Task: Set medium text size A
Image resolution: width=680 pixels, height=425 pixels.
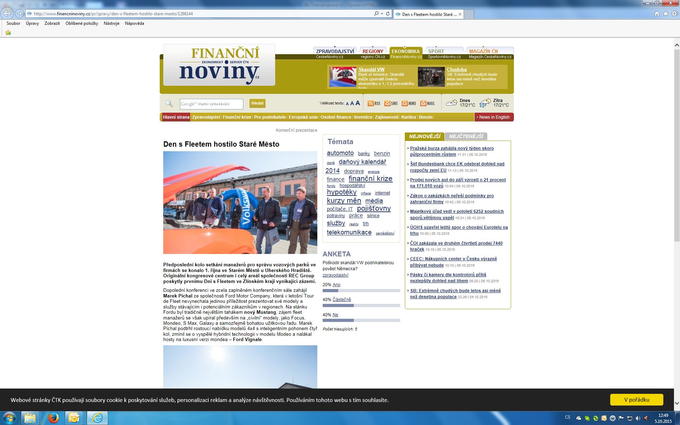Action: [352, 103]
